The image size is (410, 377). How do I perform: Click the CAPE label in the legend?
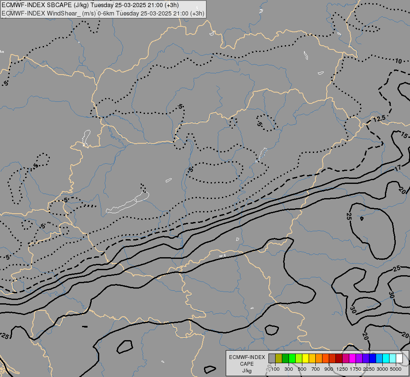pyautogui.click(x=247, y=364)
